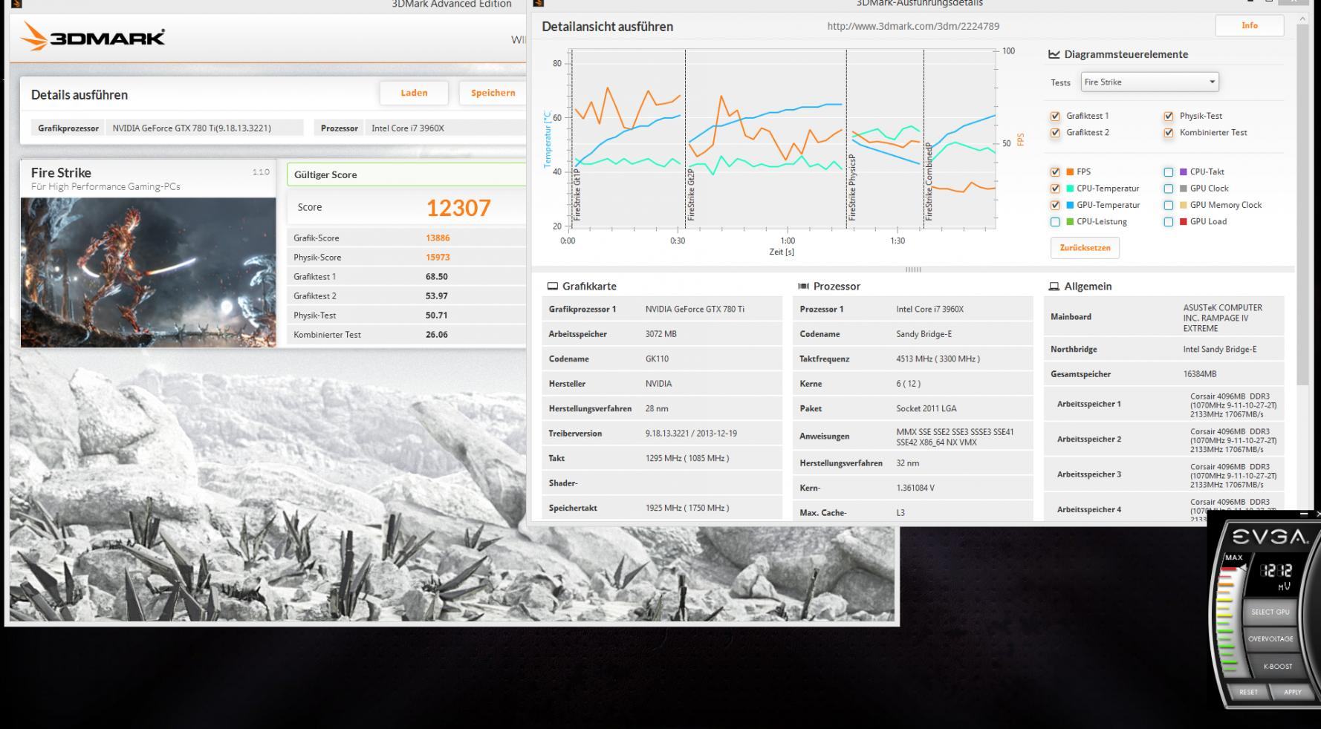The width and height of the screenshot is (1321, 729).
Task: Minimize the EVGA voltage tool window
Action: (x=1303, y=514)
